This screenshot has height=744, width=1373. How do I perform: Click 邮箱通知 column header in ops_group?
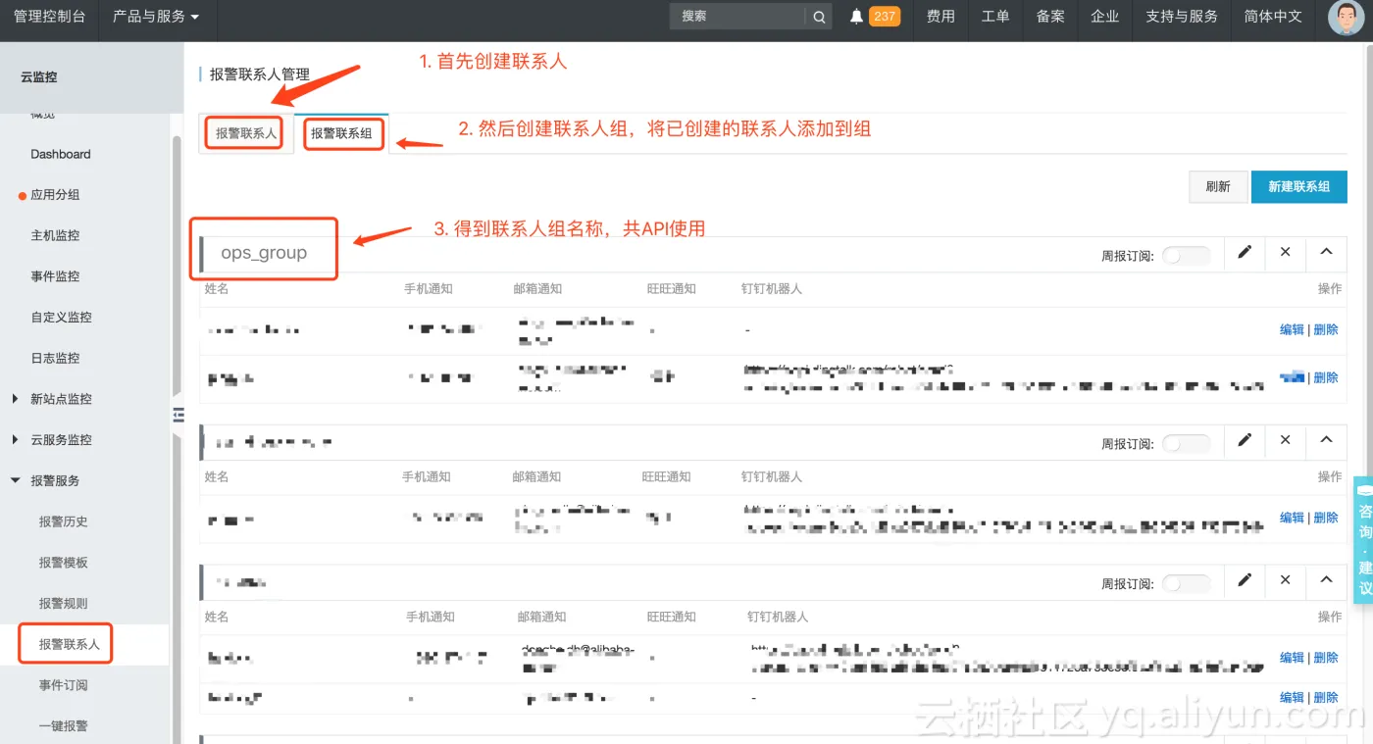click(x=537, y=289)
